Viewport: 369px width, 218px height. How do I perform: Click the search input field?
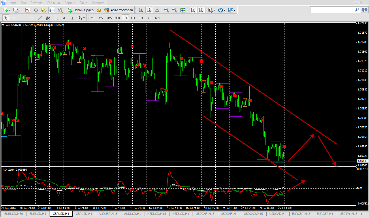tap(332, 10)
